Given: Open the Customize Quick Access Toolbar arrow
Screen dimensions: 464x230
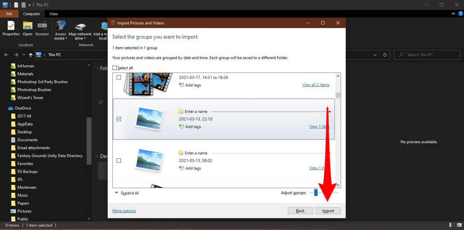Looking at the screenshot, I should [30, 5].
